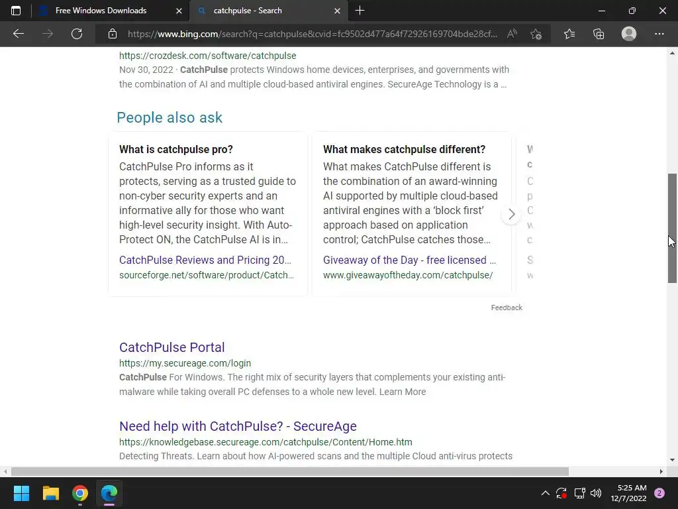Click Microsoft Edge taskbar icon
This screenshot has height=509, width=678.
point(109,493)
